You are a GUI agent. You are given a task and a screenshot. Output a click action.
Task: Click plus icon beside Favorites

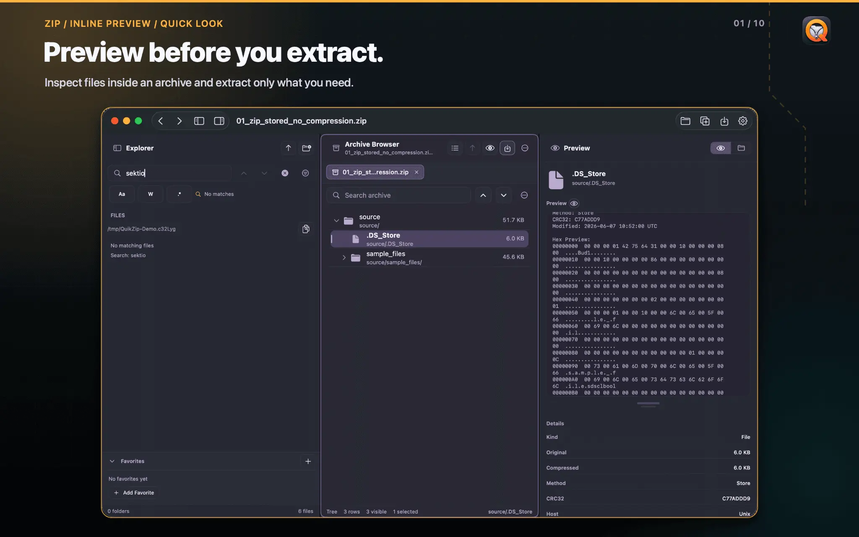308,461
